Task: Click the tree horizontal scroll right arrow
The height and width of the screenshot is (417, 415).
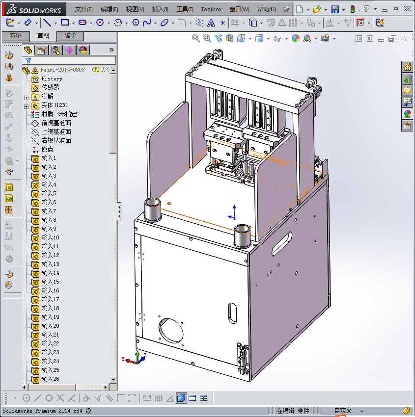Action: pos(106,387)
